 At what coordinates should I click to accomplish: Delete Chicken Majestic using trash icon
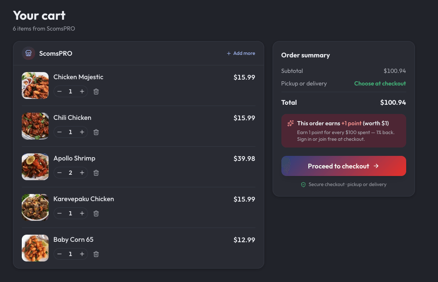tap(96, 92)
